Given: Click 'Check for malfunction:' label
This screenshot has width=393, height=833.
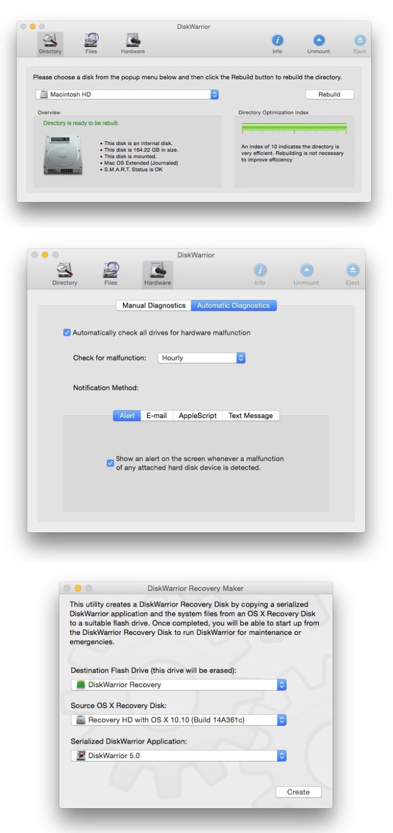Looking at the screenshot, I should [109, 358].
